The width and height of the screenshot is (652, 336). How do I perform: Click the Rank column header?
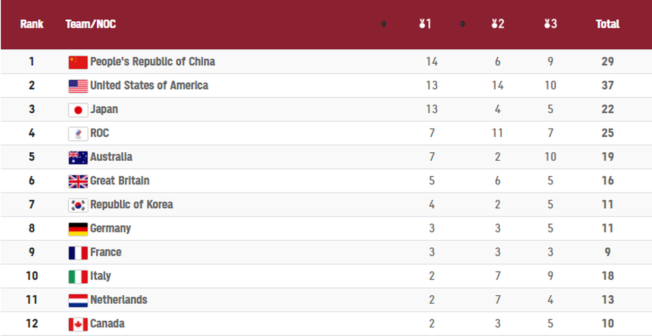click(32, 24)
